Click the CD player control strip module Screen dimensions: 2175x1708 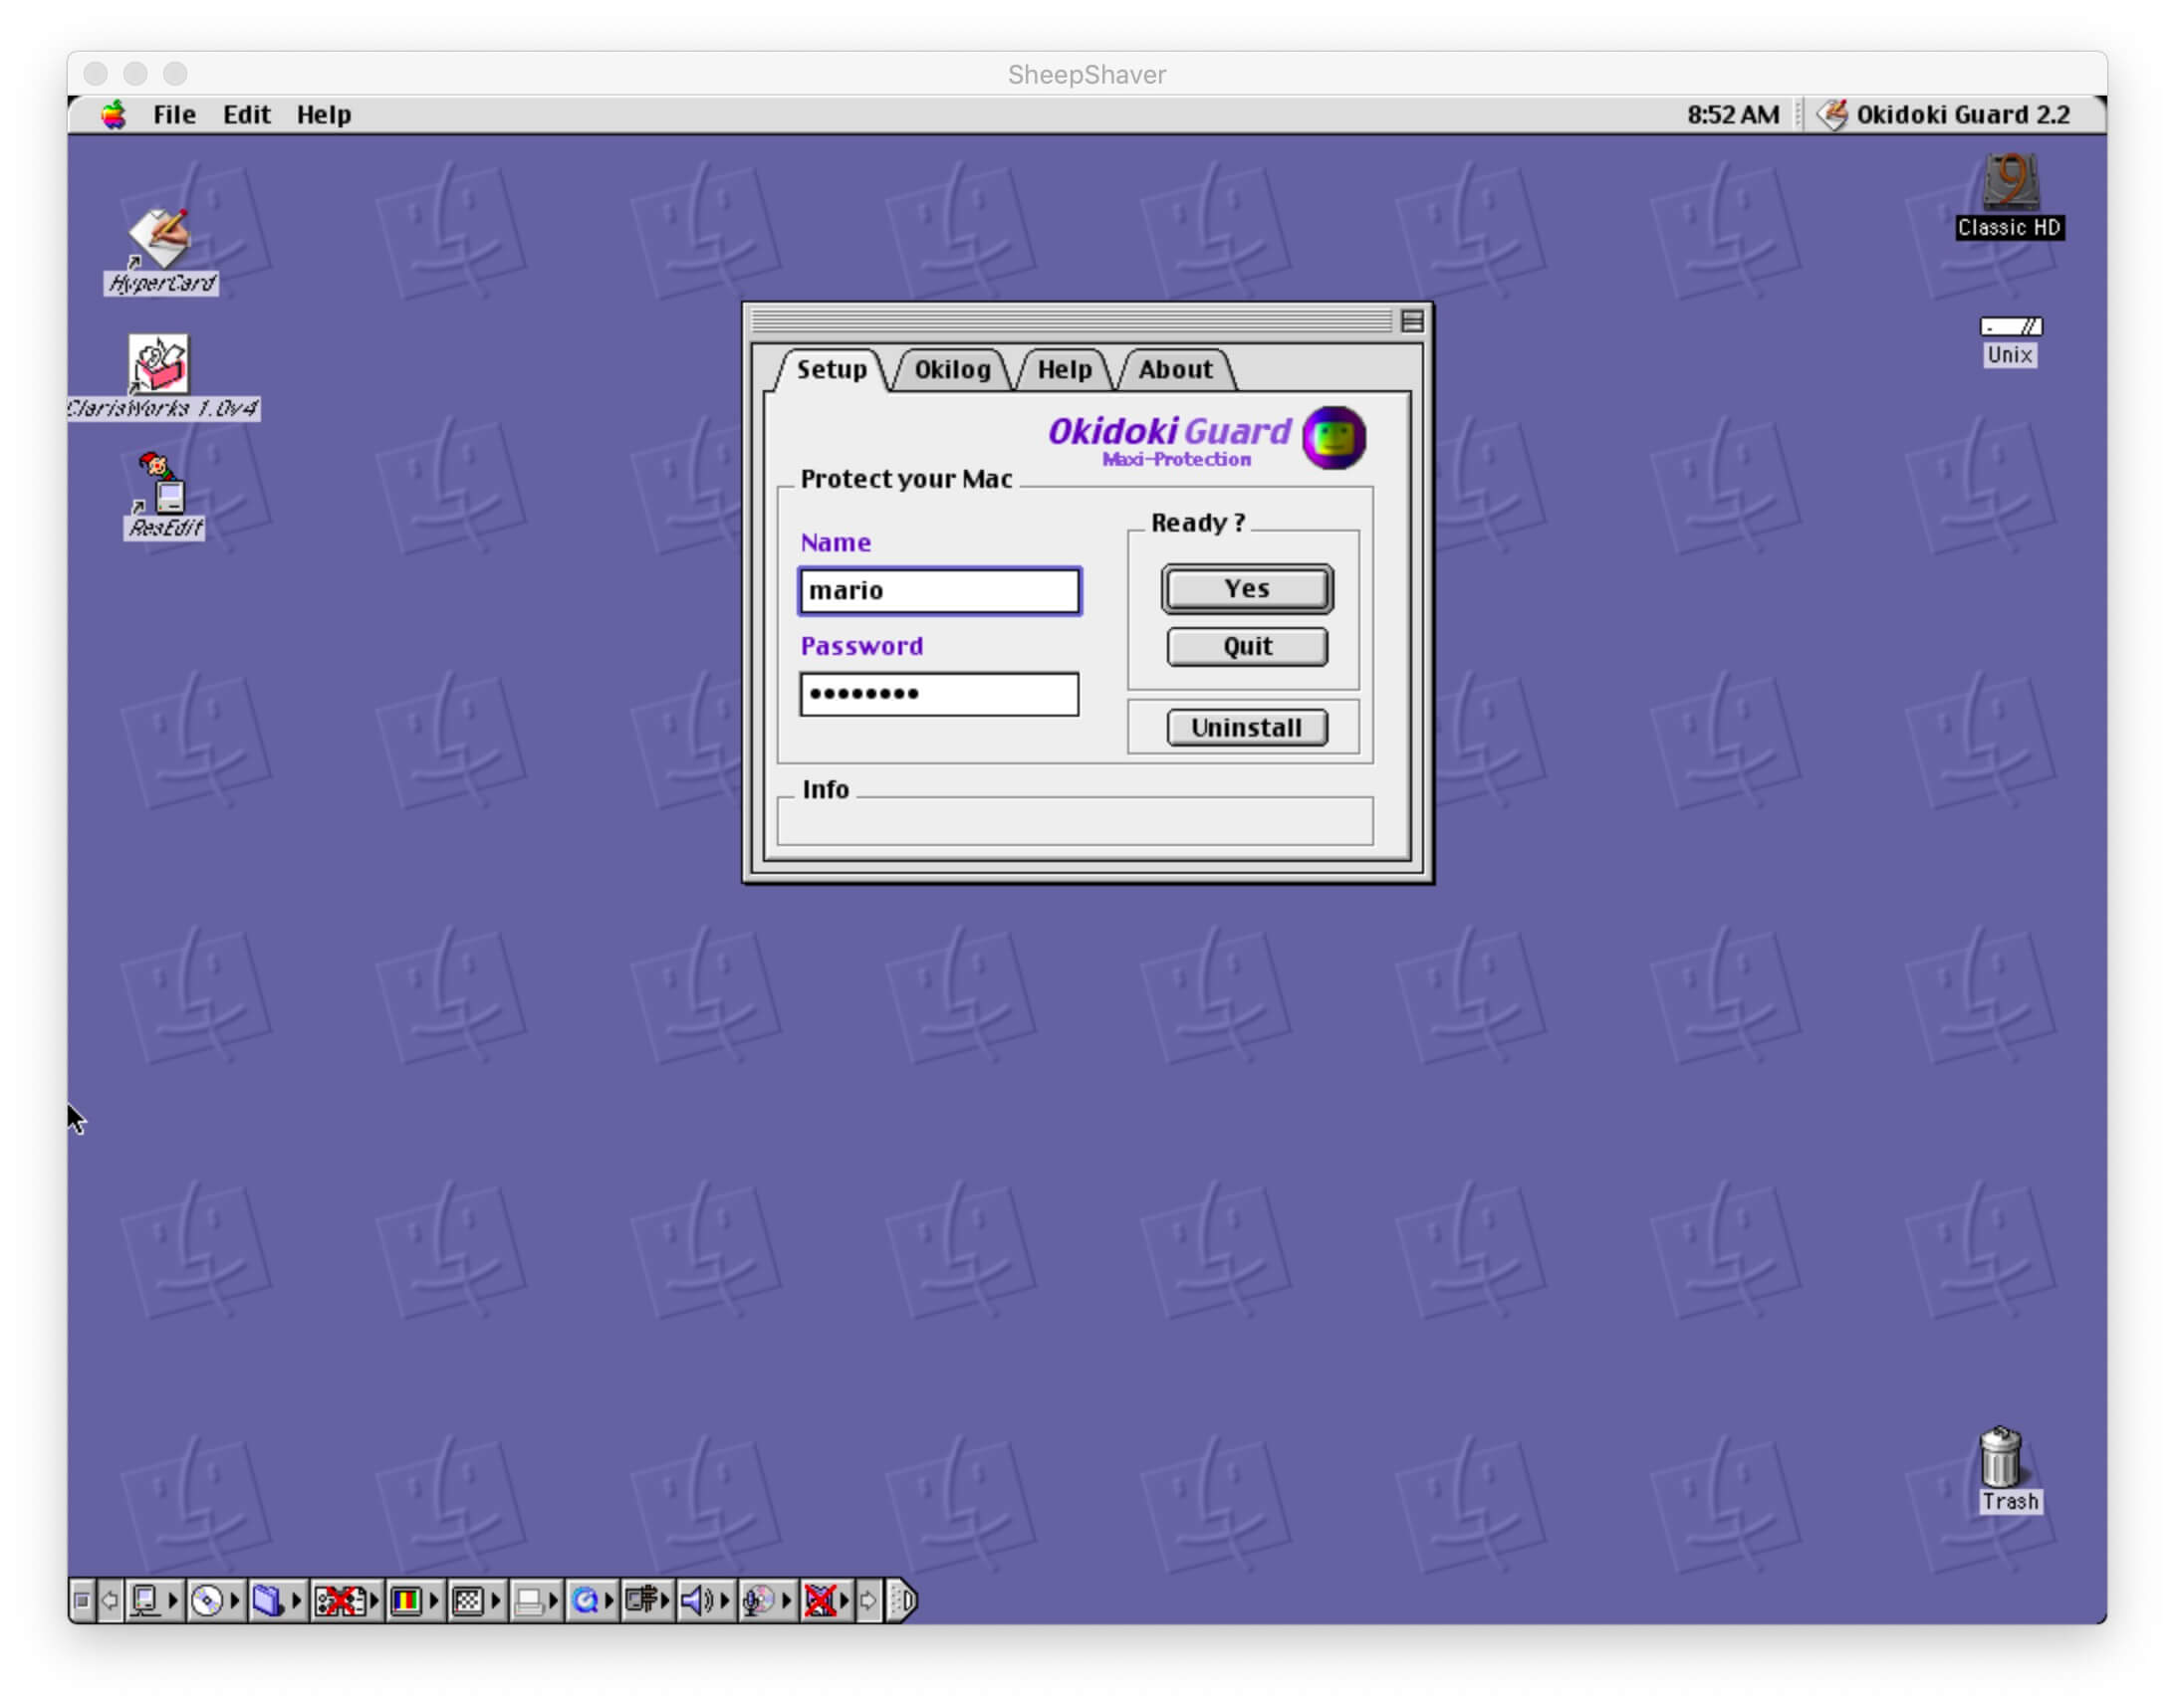(x=207, y=1600)
